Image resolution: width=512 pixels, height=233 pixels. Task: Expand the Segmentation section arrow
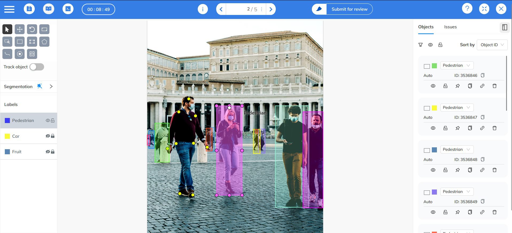pos(51,86)
